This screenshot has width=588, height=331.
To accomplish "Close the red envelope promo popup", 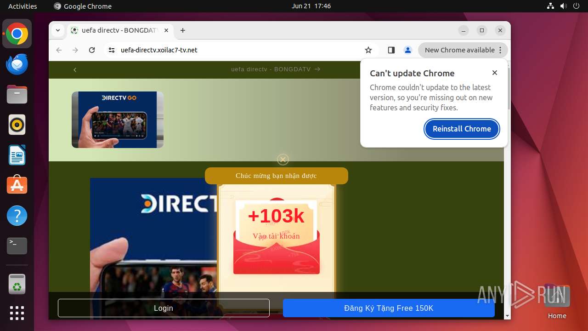I will (283, 160).
